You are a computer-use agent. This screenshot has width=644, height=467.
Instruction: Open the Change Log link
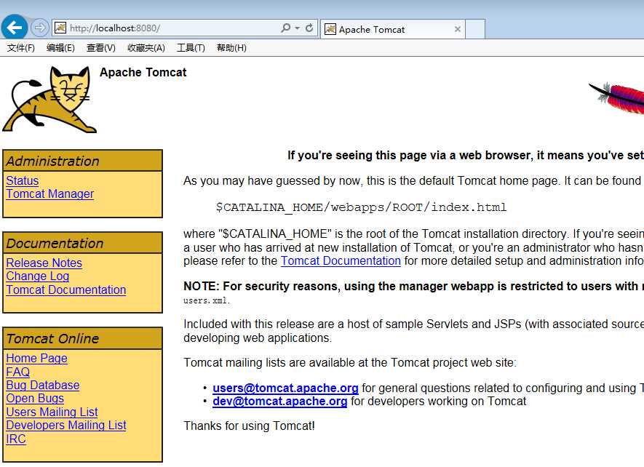point(38,276)
